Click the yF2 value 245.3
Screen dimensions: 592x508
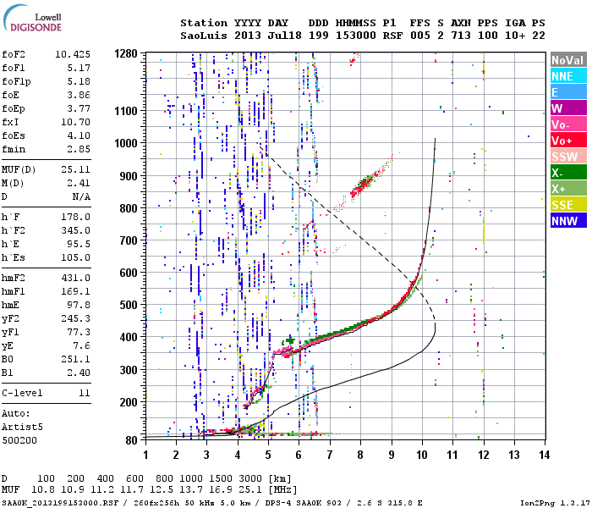(75, 318)
